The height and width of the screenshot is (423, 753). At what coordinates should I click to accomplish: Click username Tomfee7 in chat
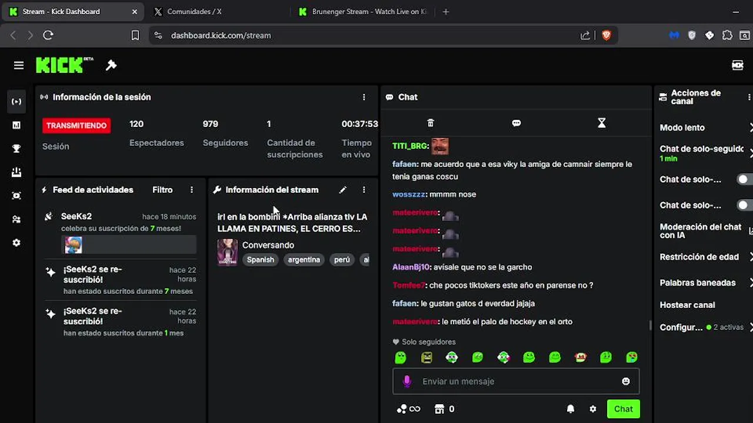[409, 286]
